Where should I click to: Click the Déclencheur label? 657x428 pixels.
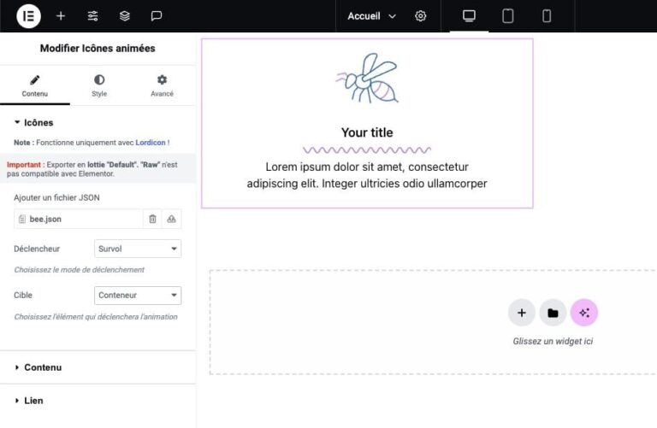pos(37,249)
